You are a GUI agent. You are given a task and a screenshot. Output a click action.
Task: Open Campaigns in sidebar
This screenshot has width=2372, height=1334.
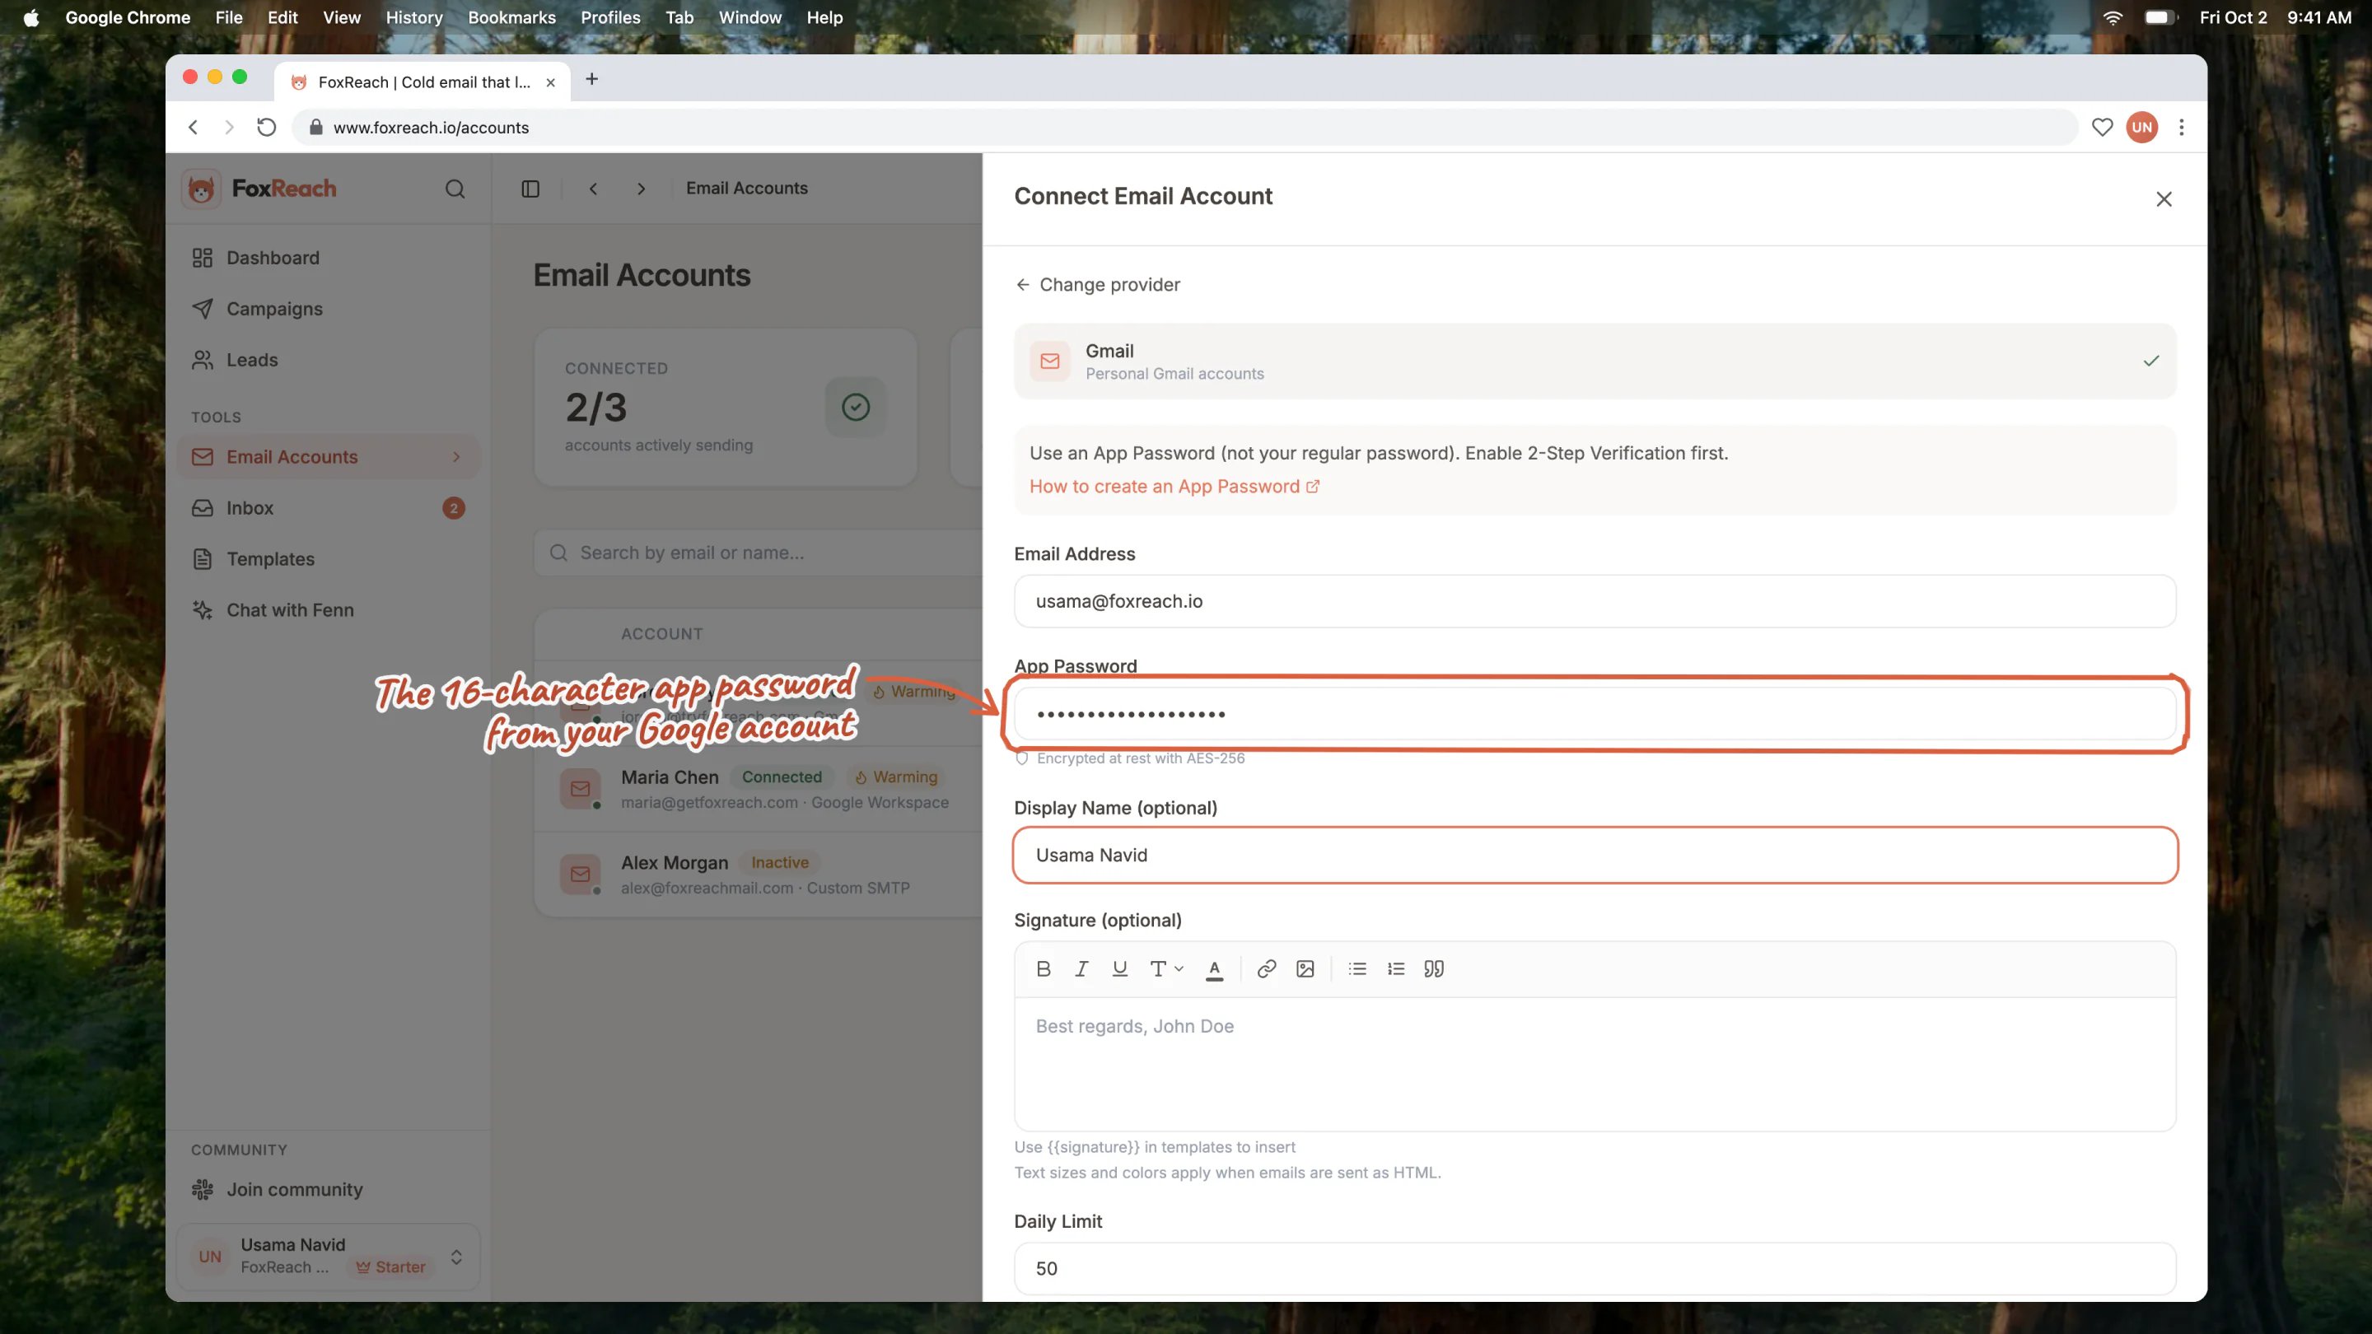(328, 309)
